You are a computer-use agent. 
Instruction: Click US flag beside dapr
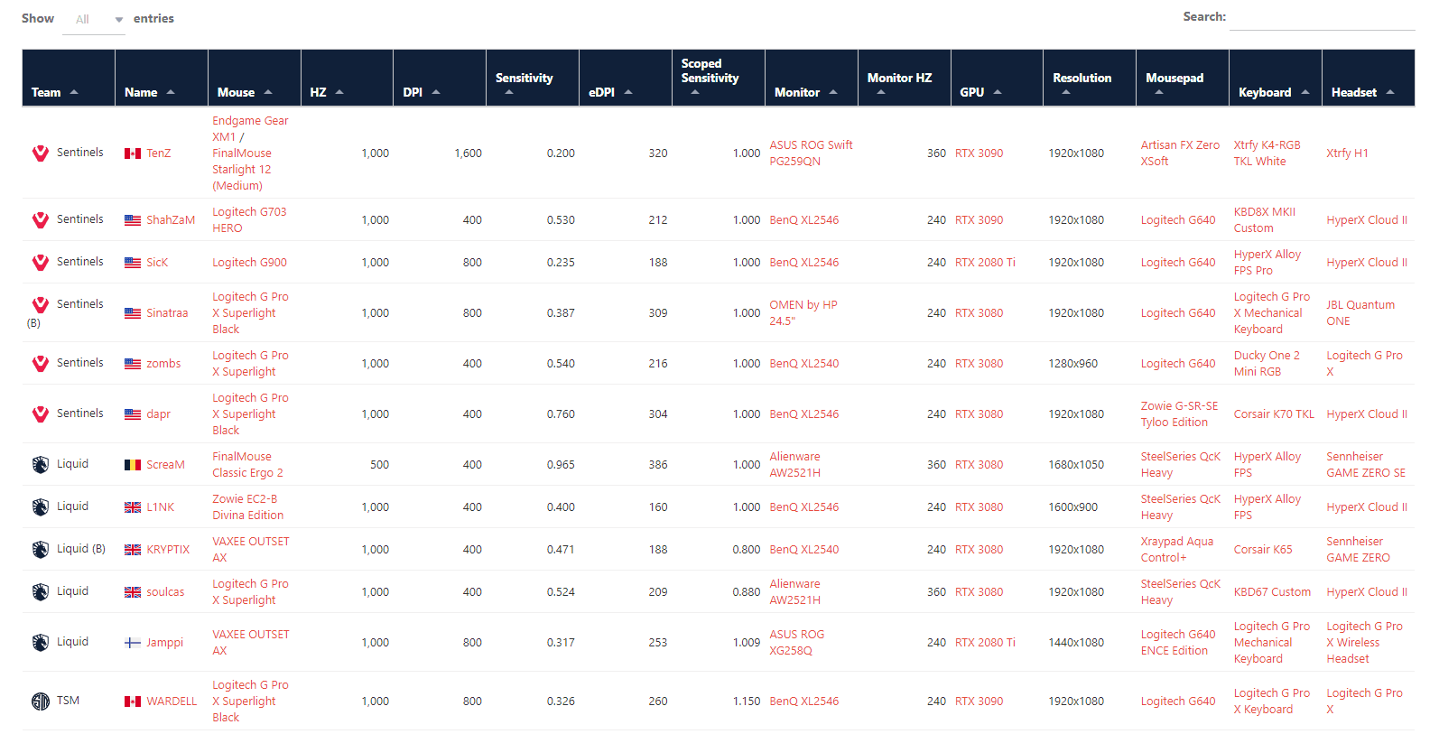[x=133, y=414]
